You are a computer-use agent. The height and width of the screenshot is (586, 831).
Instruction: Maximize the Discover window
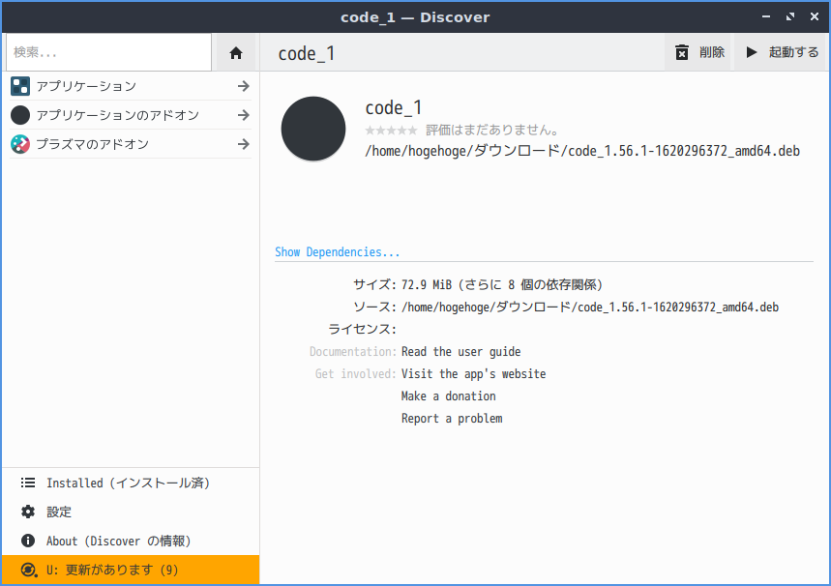(x=790, y=17)
